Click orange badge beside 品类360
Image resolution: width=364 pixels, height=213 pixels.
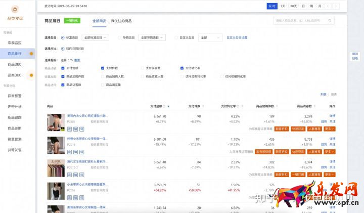tap(31, 75)
